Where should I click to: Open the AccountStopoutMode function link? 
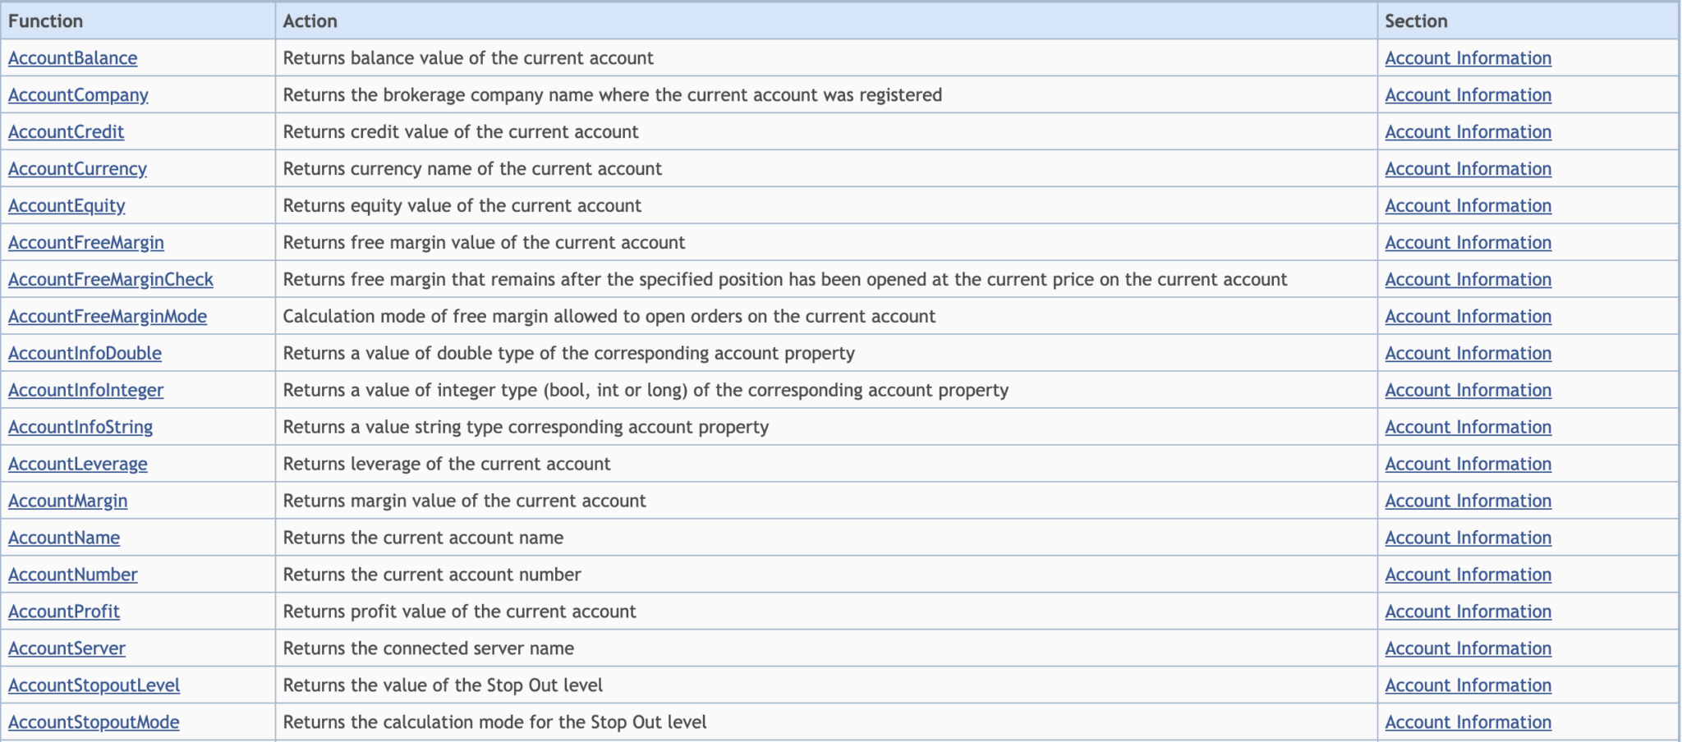click(x=94, y=723)
